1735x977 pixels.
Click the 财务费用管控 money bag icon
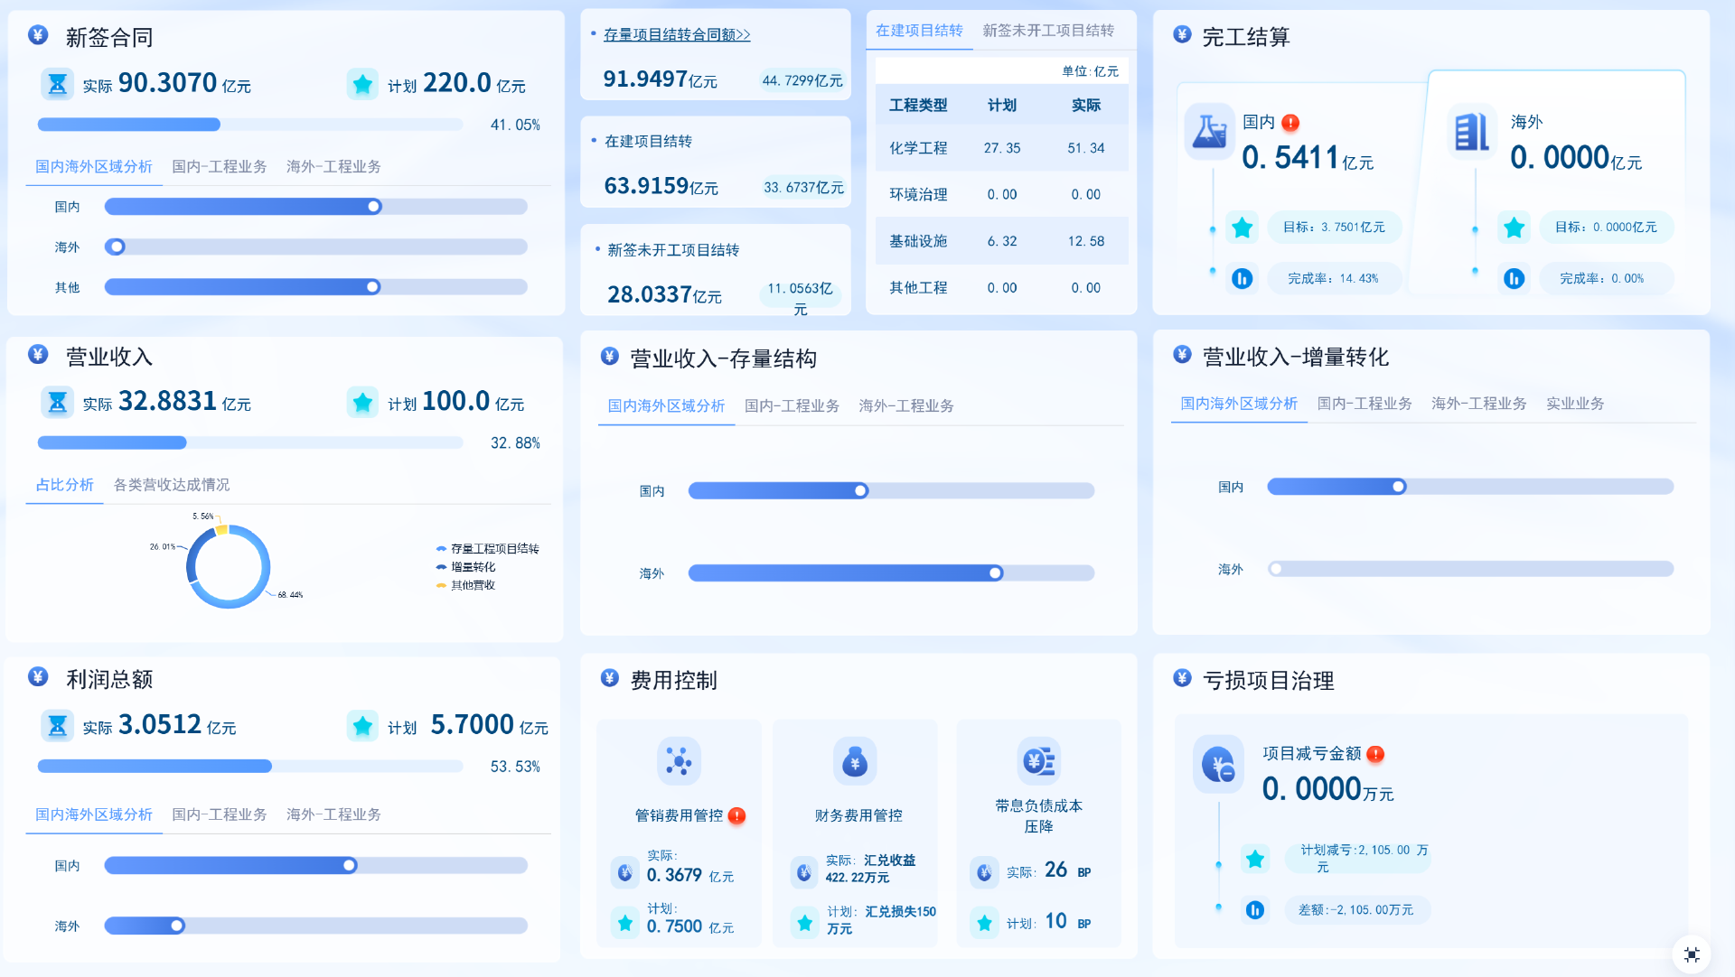tap(855, 761)
